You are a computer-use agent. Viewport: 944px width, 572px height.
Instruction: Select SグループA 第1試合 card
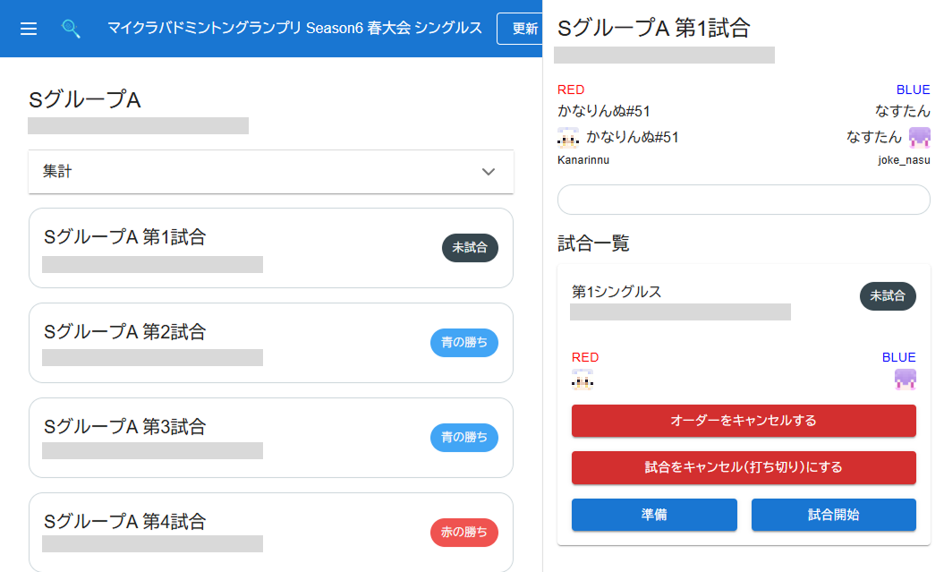tap(271, 248)
